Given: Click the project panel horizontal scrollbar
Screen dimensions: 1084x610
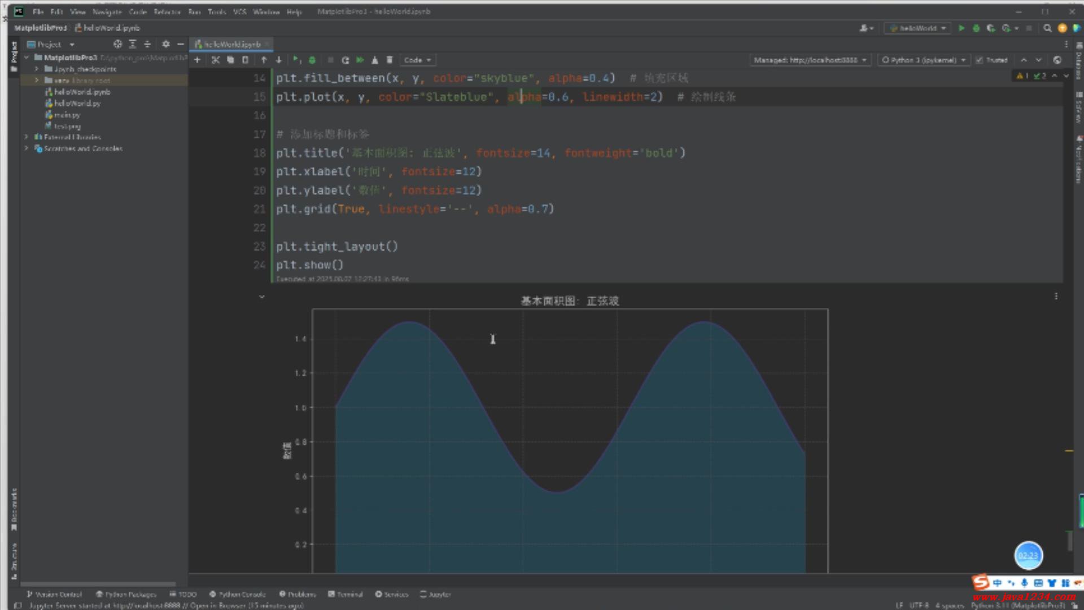Looking at the screenshot, I should coord(98,584).
